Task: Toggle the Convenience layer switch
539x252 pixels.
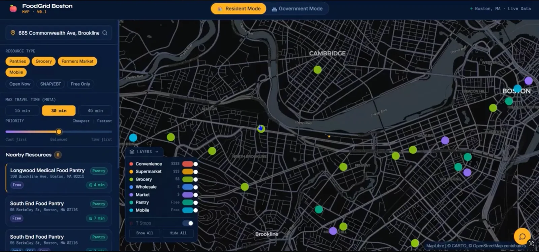Action: pos(190,164)
